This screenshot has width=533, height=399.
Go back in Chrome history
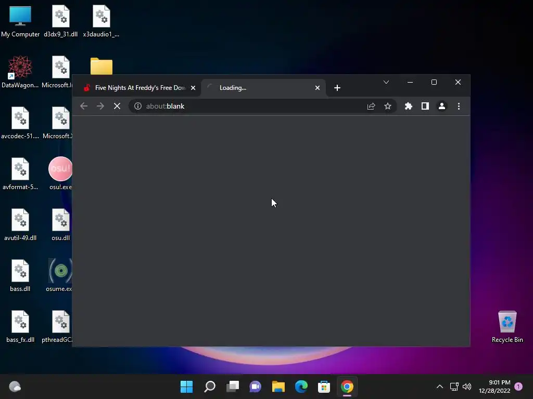pyautogui.click(x=84, y=106)
